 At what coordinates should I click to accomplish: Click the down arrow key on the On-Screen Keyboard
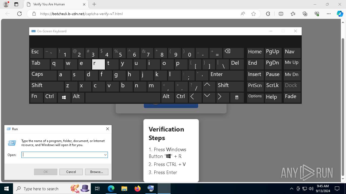click(208, 98)
